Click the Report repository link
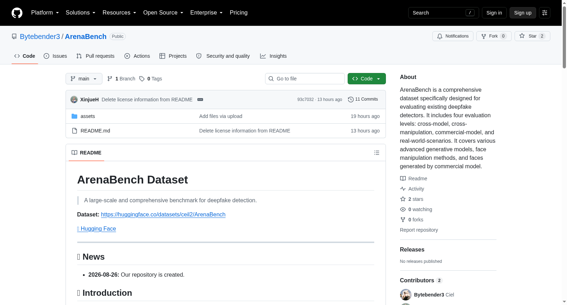 coord(419,230)
